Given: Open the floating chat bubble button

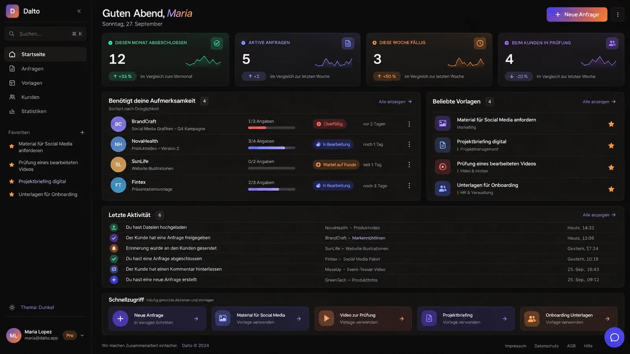Looking at the screenshot, I should pyautogui.click(x=614, y=337).
